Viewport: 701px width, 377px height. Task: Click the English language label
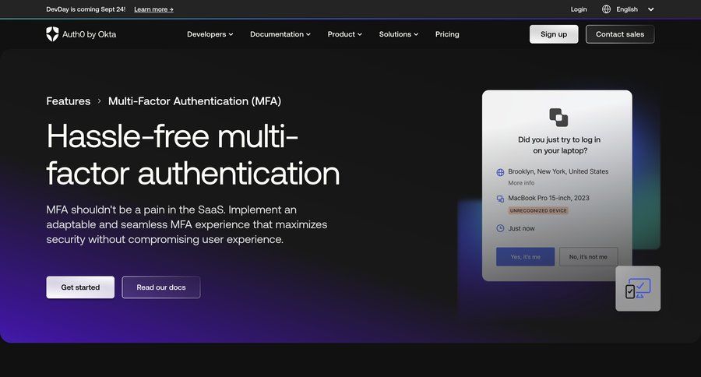[627, 9]
